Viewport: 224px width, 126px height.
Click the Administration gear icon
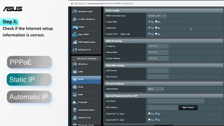pyautogui.click(x=75, y=110)
